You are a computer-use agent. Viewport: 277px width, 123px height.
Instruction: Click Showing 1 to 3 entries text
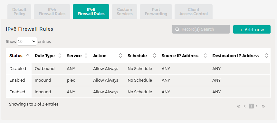[x=33, y=104]
